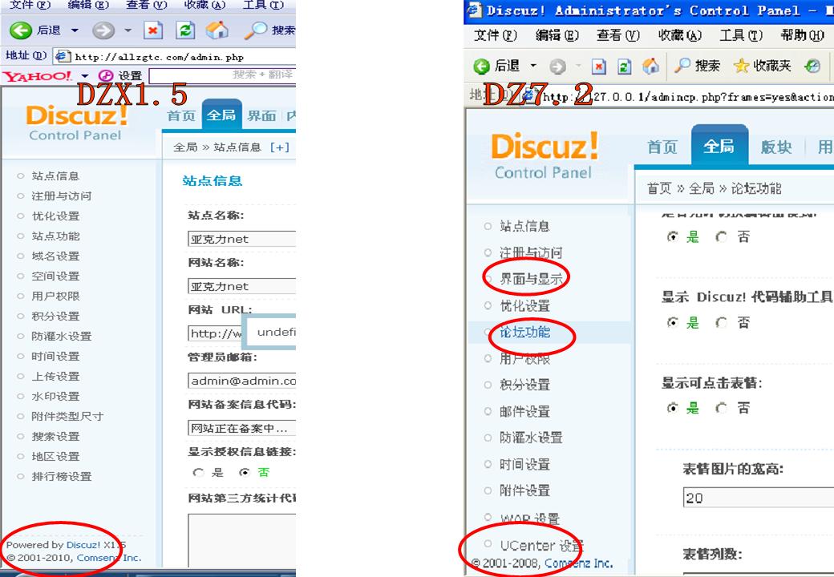Click the Comsenz Inc. link under 2001-2008
Image resolution: width=834 pixels, height=577 pixels.
click(x=579, y=563)
